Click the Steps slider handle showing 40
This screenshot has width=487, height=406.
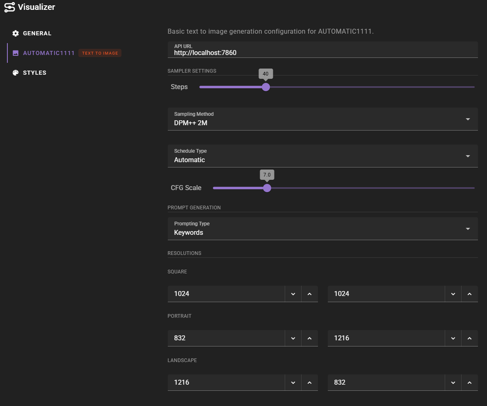pos(265,87)
